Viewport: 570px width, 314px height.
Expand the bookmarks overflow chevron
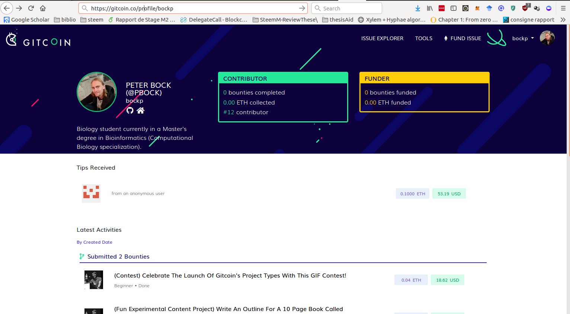click(x=563, y=20)
